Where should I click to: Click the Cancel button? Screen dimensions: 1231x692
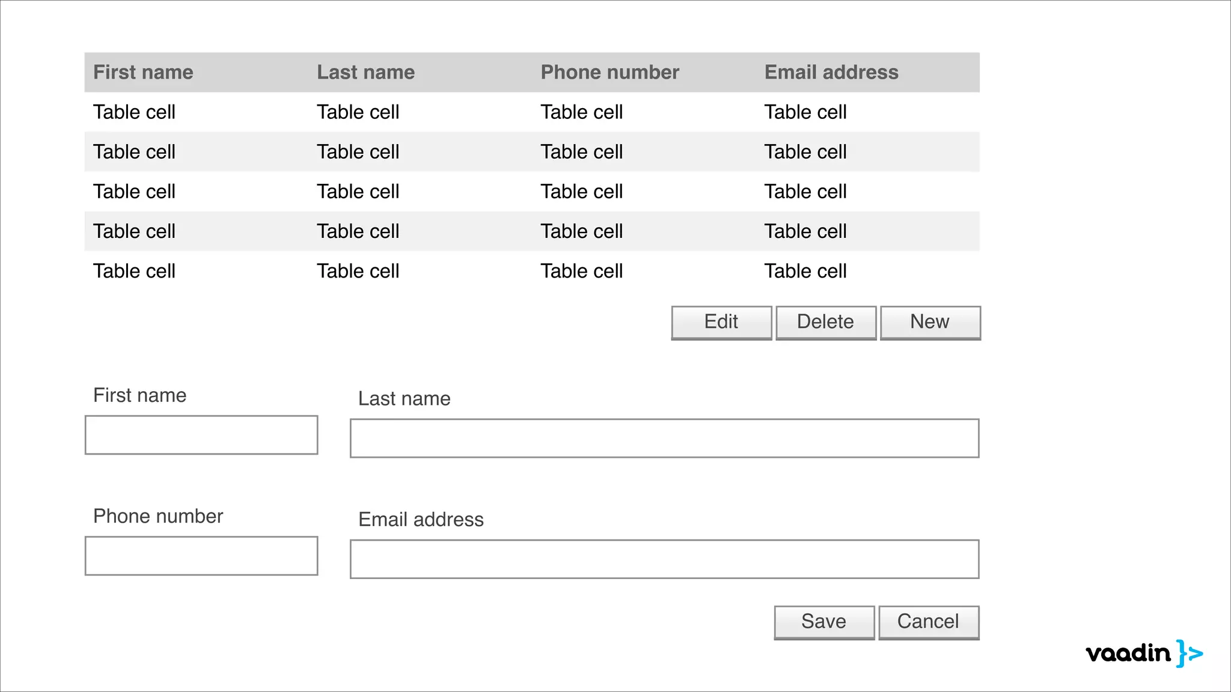pyautogui.click(x=928, y=622)
